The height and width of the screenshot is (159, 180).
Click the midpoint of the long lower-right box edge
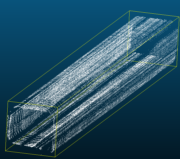[x=115, y=112]
